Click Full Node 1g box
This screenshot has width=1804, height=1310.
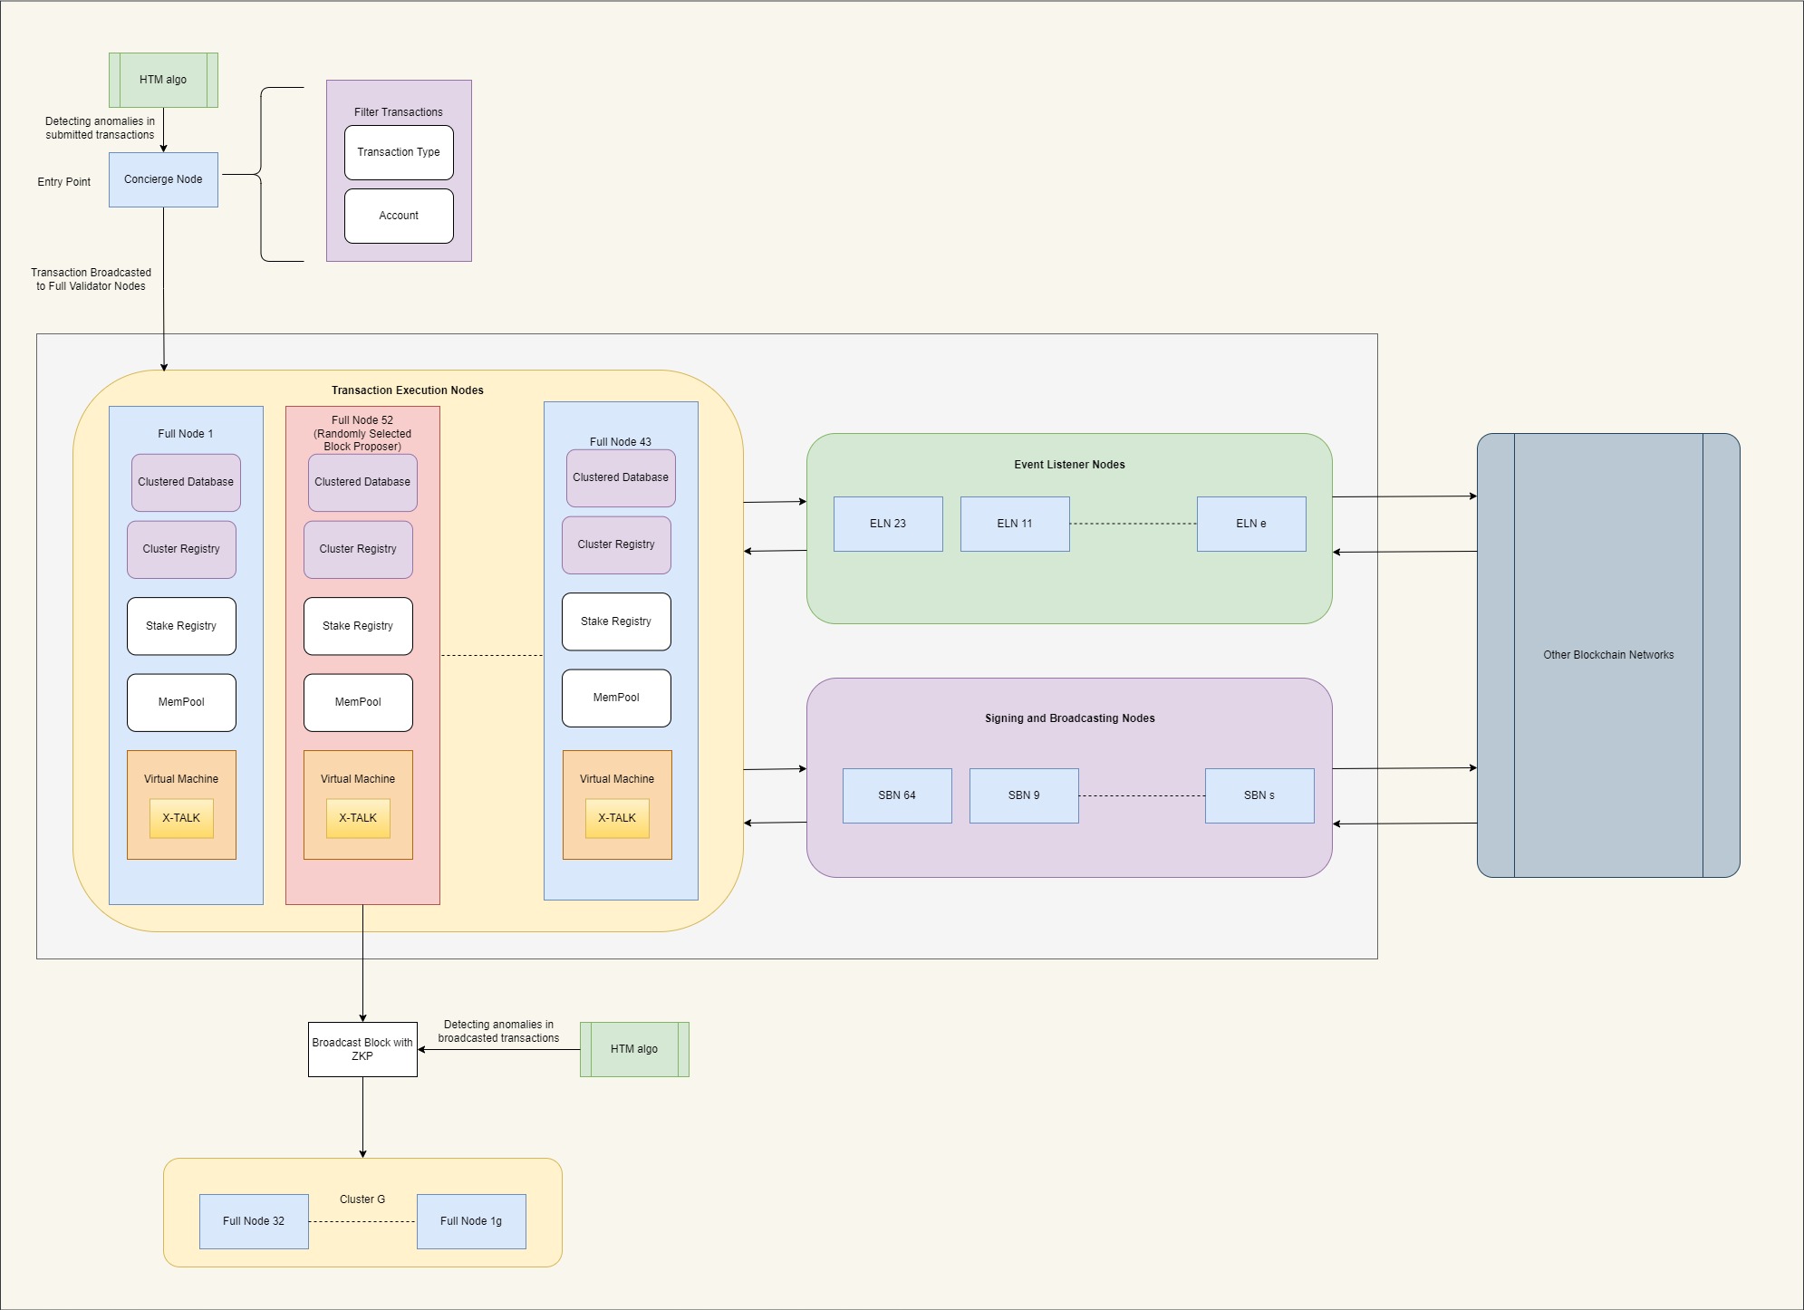click(x=471, y=1221)
